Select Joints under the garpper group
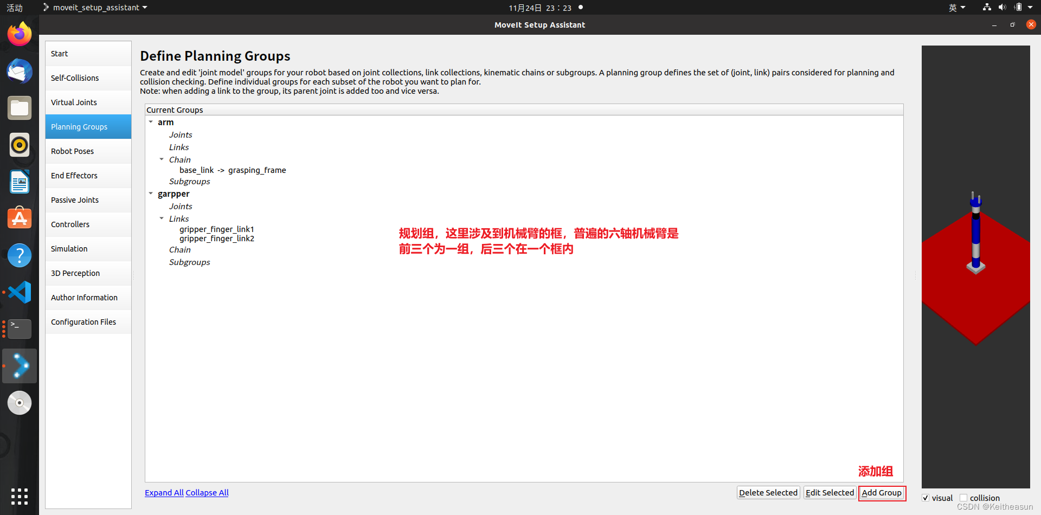This screenshot has height=515, width=1041. point(181,207)
